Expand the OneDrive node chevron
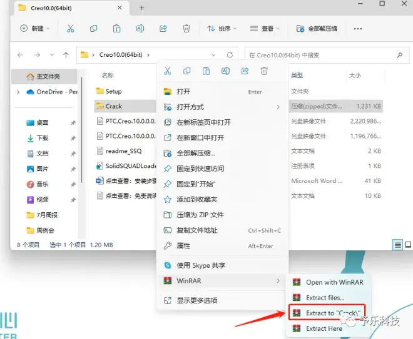 tap(18, 92)
